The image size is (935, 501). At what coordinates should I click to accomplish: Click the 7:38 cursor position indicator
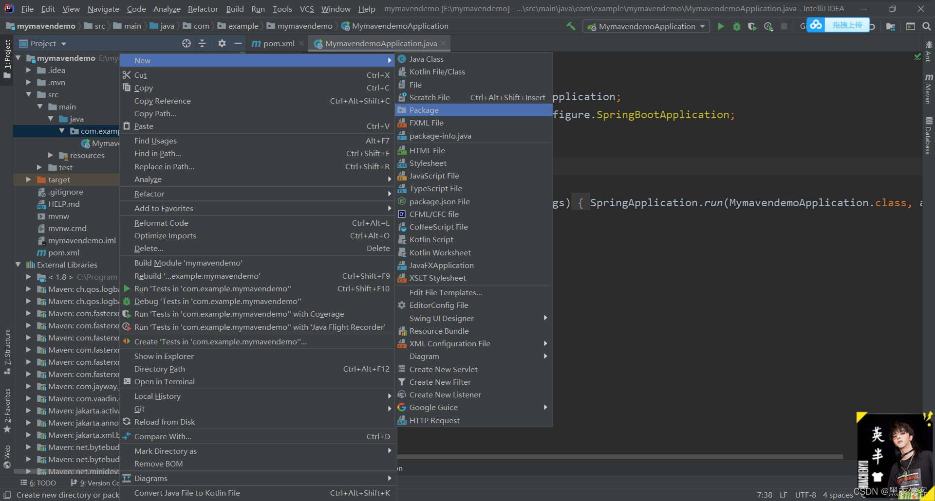765,495
